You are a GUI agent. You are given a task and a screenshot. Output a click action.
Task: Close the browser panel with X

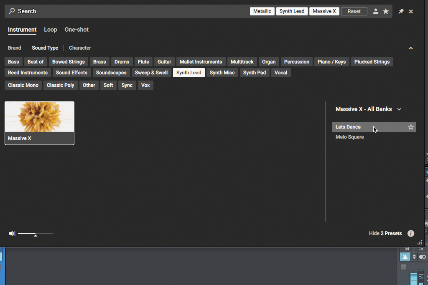(x=411, y=11)
